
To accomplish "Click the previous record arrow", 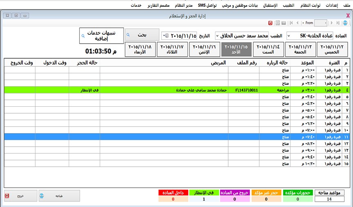I will coord(297,23).
